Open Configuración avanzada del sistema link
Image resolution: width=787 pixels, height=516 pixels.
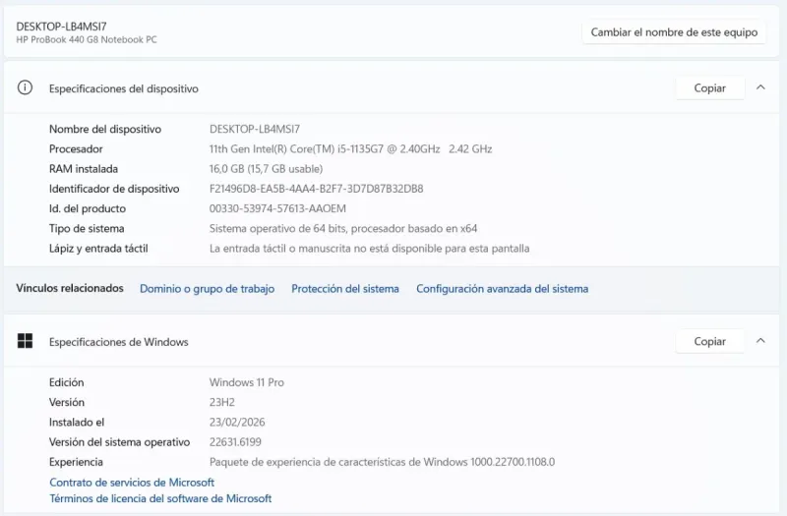tap(502, 289)
